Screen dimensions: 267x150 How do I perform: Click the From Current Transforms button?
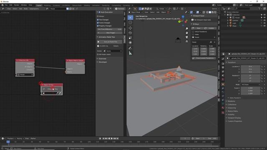coord(204,58)
